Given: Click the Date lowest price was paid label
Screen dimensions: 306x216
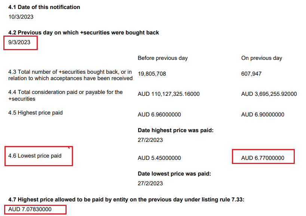Looking at the screenshot, I should click(x=174, y=174).
